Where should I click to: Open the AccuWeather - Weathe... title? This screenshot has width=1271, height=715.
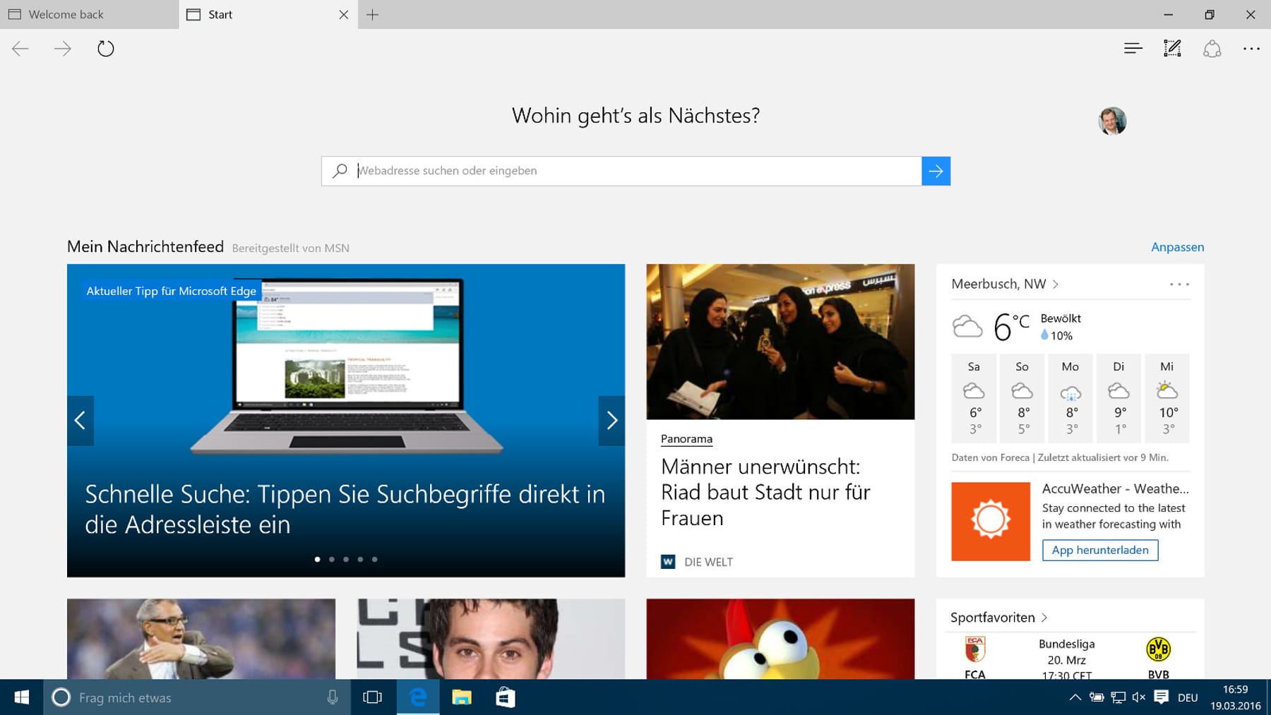(1115, 488)
